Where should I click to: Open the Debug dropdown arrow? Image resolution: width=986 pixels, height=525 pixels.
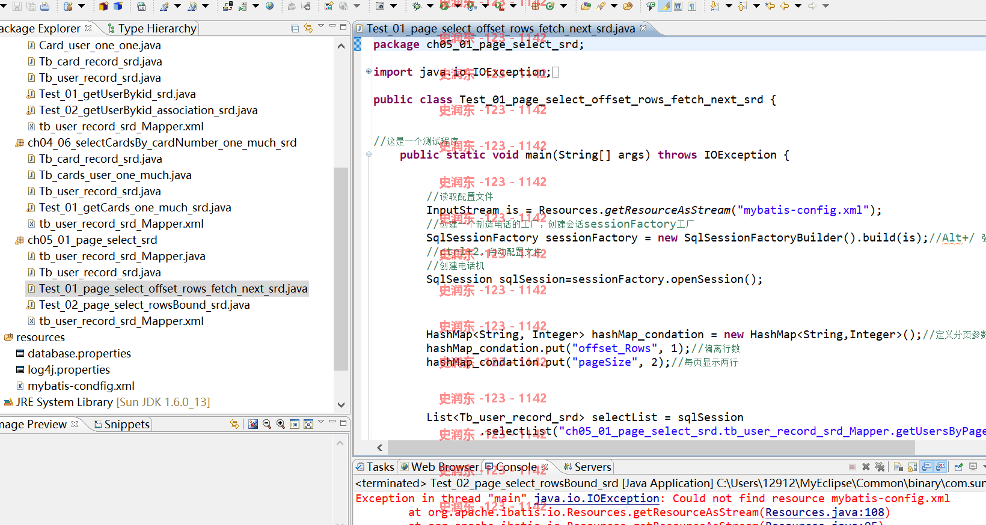[430, 6]
